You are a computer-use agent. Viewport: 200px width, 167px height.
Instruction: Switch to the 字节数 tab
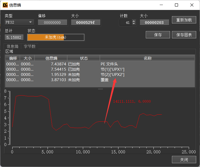[30, 46]
